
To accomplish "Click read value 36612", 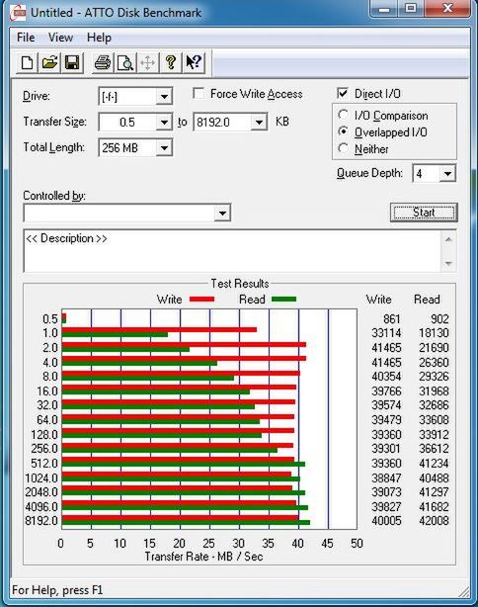I will click(434, 448).
